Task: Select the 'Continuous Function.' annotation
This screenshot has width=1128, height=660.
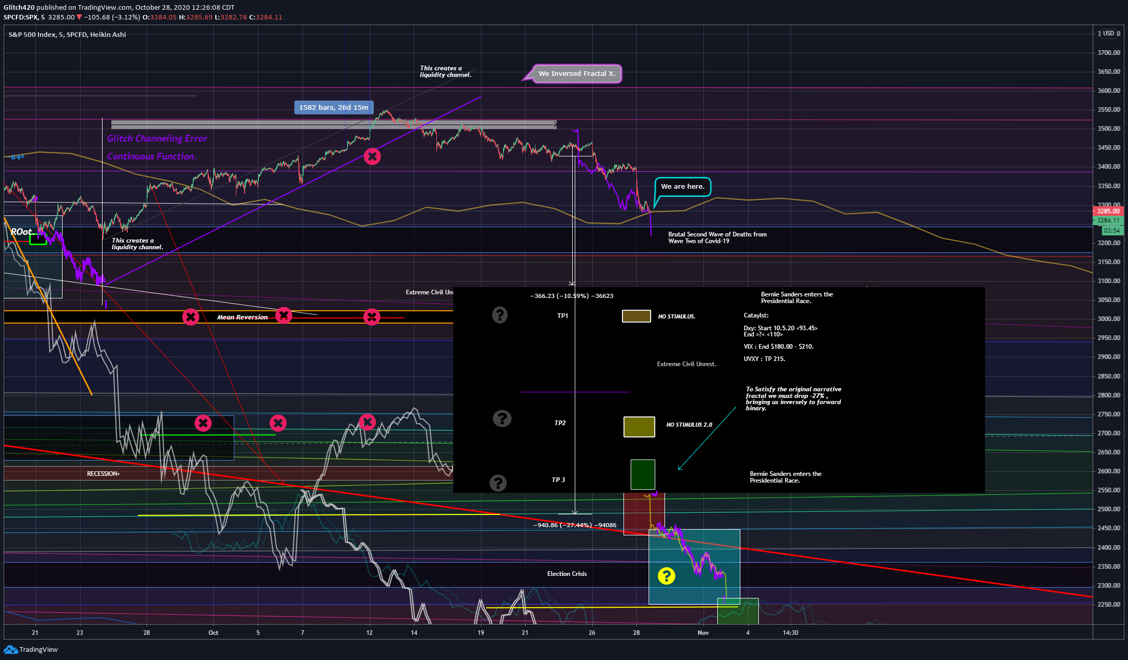Action: click(x=152, y=156)
